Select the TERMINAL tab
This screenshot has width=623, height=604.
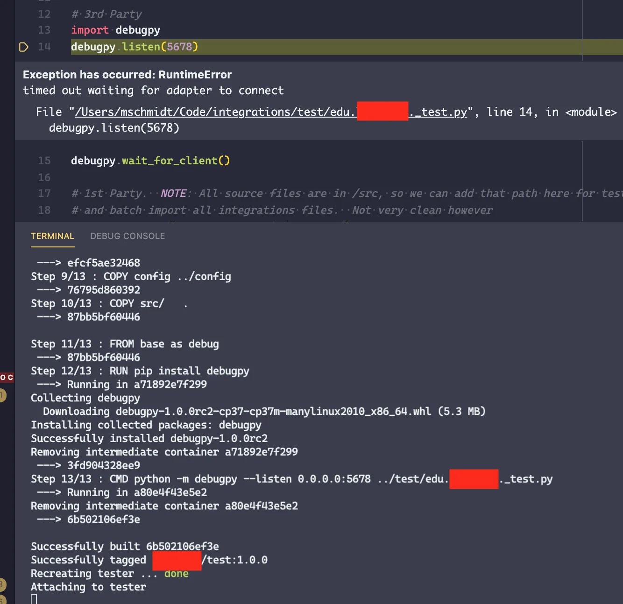52,236
